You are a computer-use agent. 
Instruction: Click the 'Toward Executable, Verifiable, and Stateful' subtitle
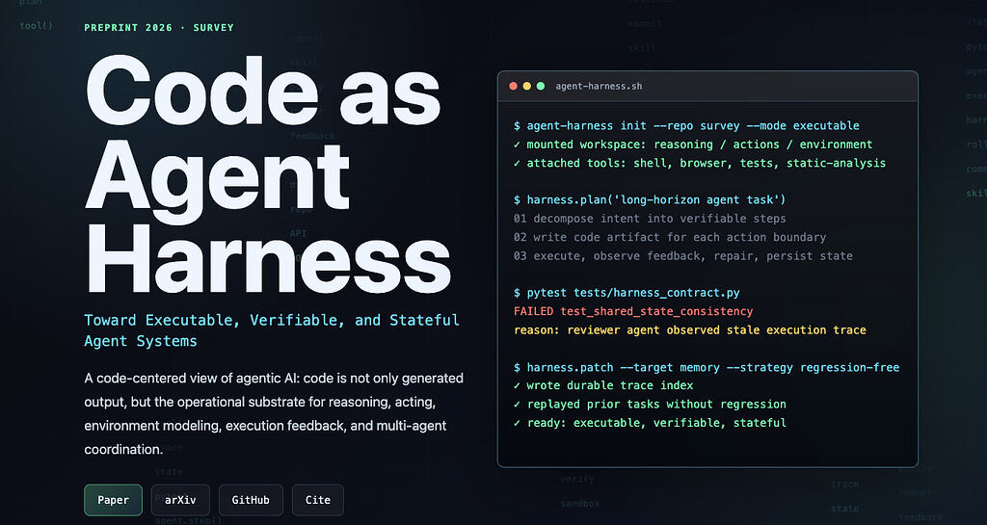272,330
